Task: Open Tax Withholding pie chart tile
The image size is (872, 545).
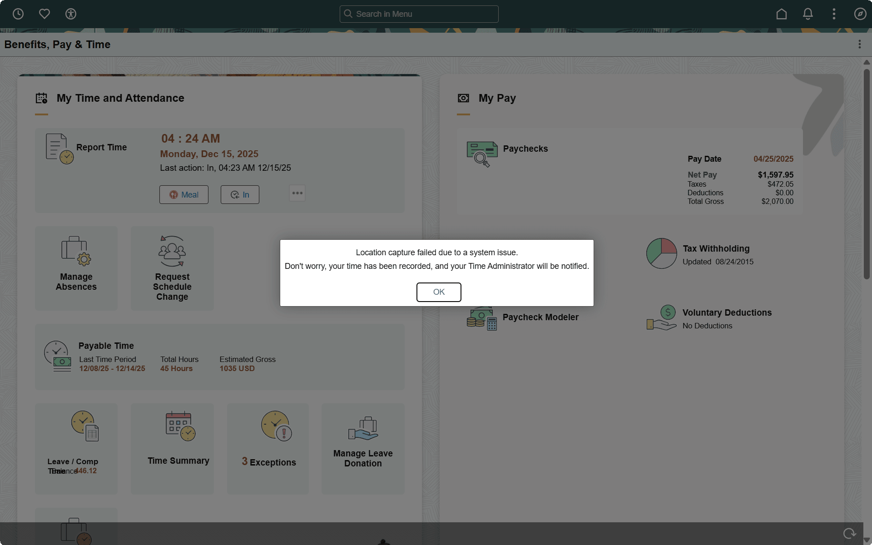Action: click(x=661, y=253)
